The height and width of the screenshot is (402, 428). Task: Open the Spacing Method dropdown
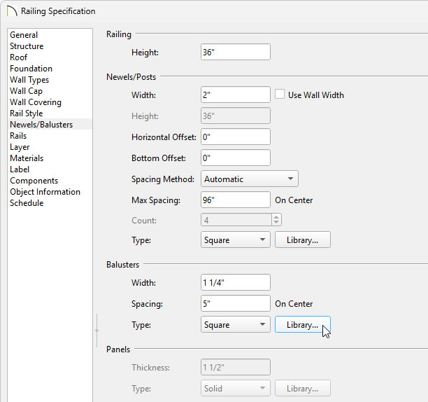point(250,179)
